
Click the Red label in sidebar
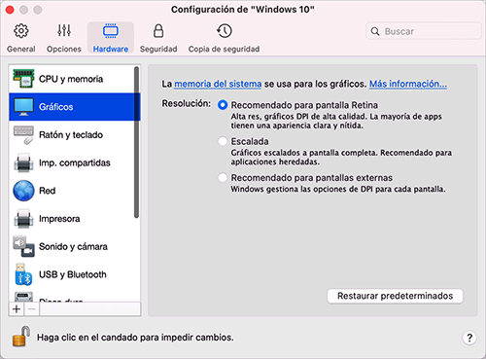pyautogui.click(x=48, y=191)
